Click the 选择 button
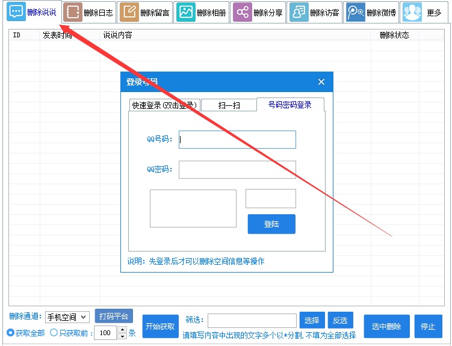Image resolution: width=452 pixels, height=346 pixels. (312, 320)
